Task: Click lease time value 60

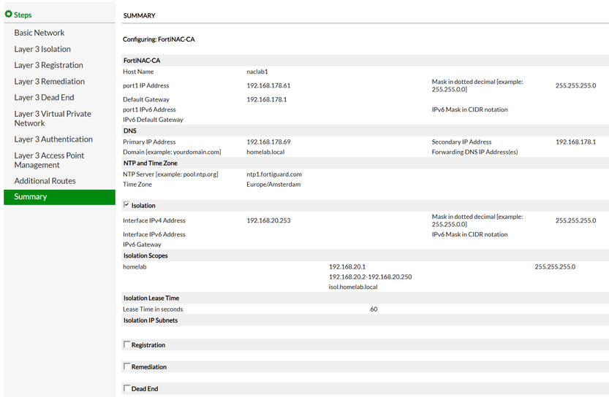Action: (x=374, y=309)
